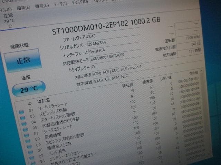Click the 生の値 column header

point(193,73)
